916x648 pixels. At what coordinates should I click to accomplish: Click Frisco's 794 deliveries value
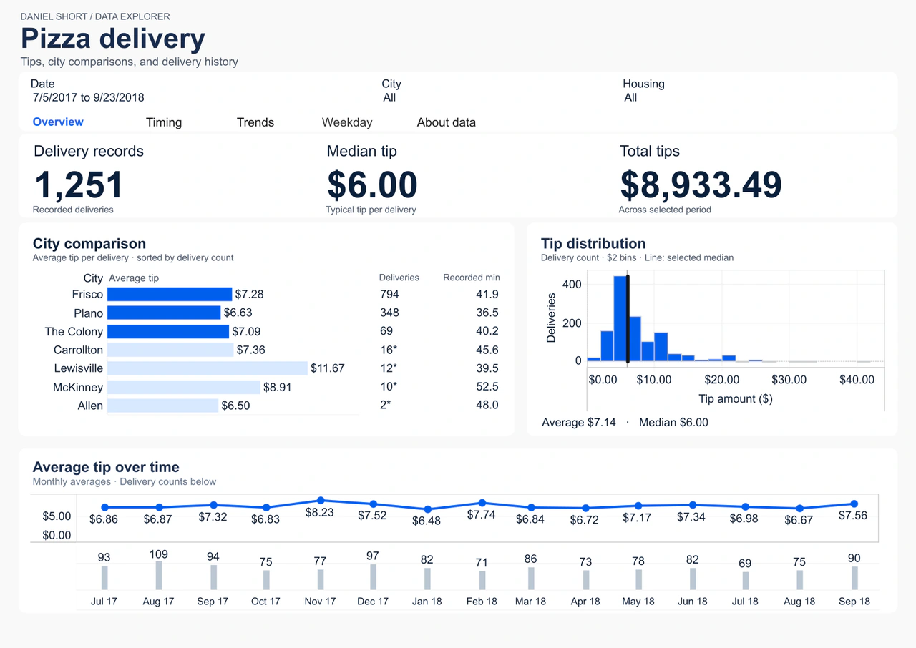tap(389, 294)
